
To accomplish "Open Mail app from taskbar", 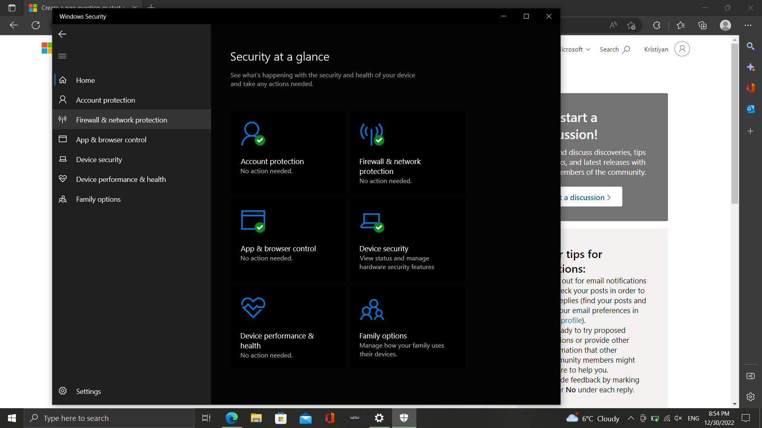I will 306,418.
